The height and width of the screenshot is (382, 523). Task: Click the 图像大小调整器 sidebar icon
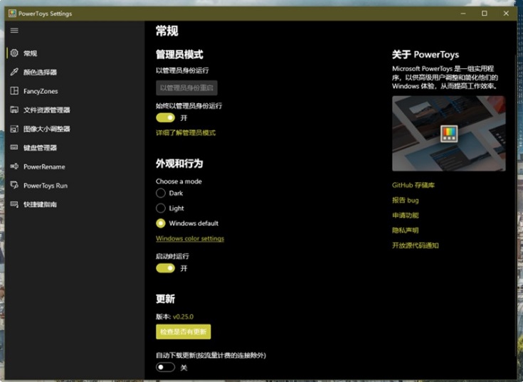[x=14, y=129]
